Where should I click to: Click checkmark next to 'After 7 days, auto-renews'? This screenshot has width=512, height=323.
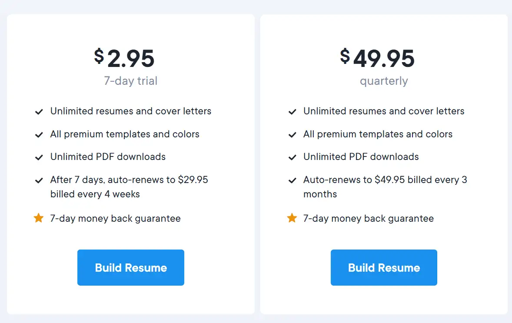[39, 180]
